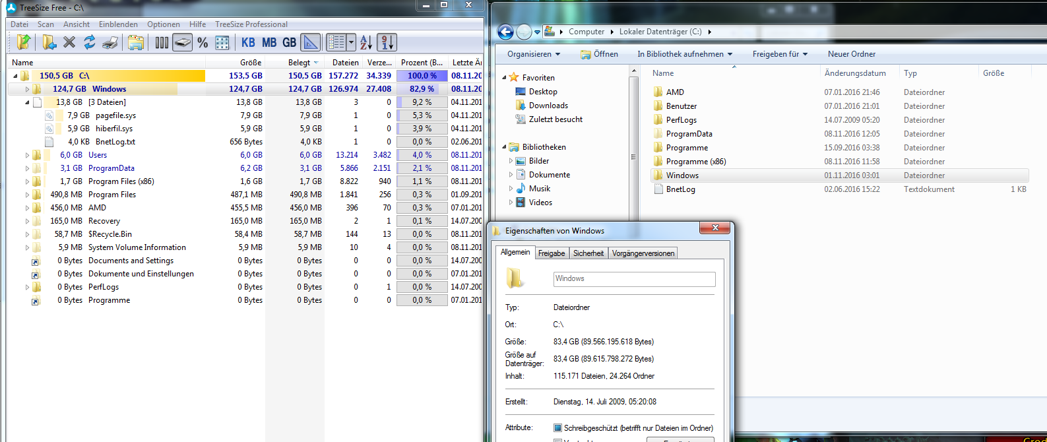
Task: Click the Neuer Ordner button
Action: coord(852,54)
